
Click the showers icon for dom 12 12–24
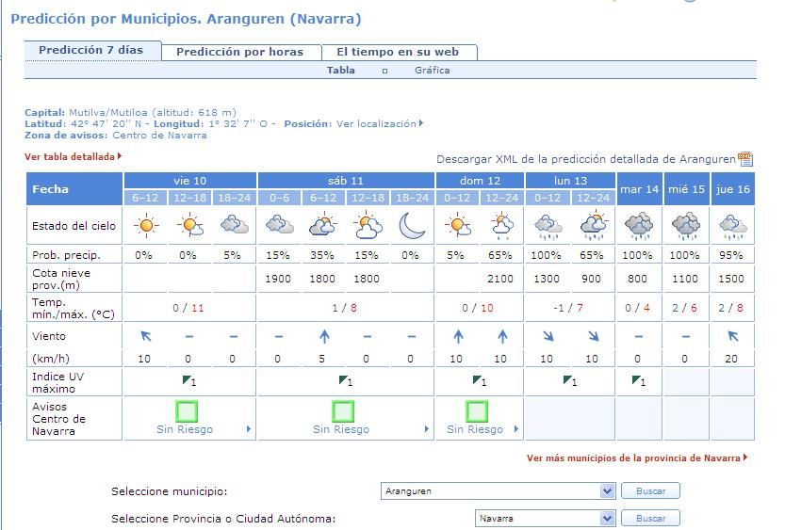[502, 226]
